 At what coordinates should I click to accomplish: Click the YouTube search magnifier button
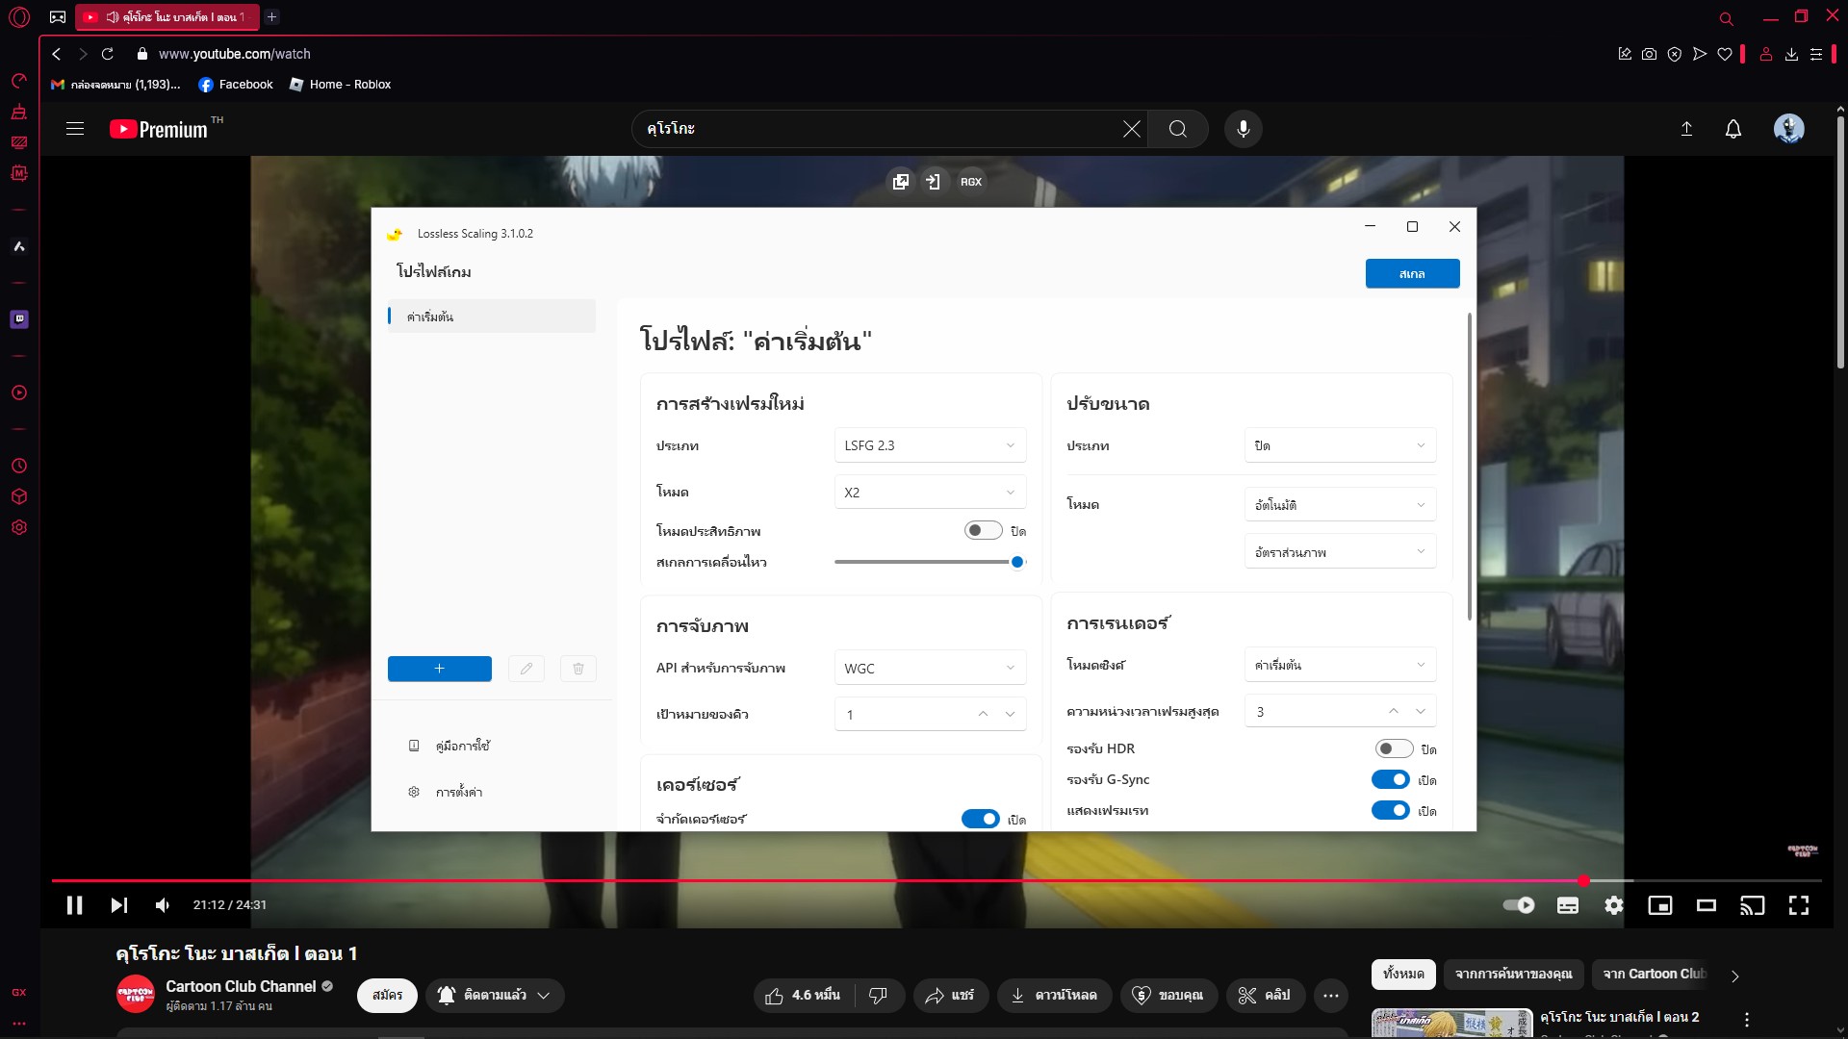1178,129
